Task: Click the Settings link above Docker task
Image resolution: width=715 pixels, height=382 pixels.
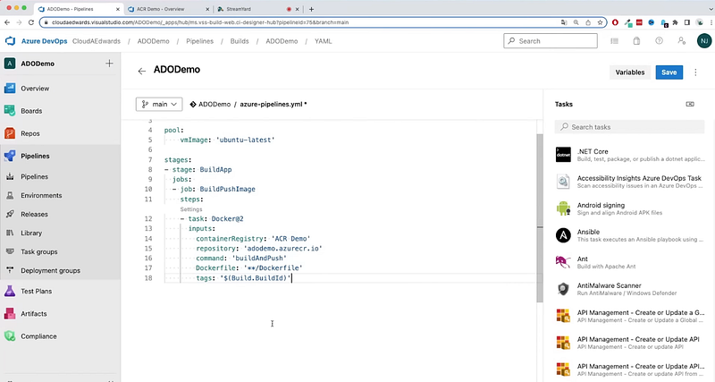Action: coord(191,209)
